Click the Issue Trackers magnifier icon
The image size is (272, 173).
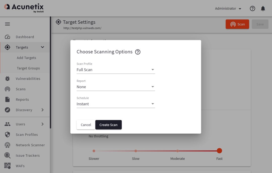(x=8, y=155)
